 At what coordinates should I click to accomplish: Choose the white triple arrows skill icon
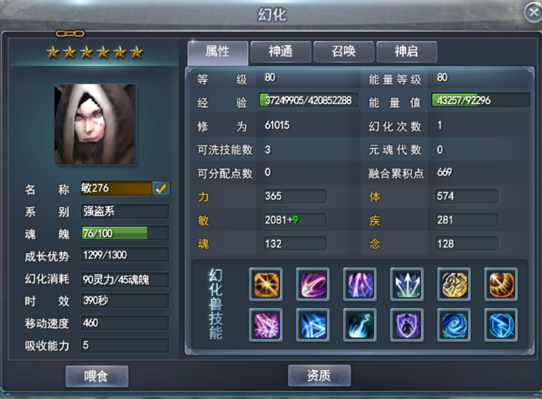(407, 285)
